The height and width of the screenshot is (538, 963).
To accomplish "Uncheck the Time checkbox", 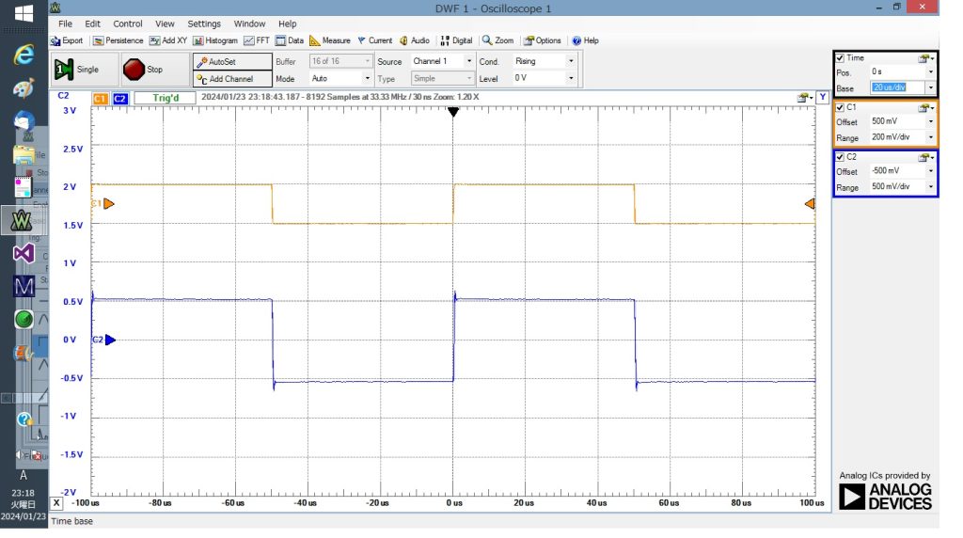I will pyautogui.click(x=840, y=58).
